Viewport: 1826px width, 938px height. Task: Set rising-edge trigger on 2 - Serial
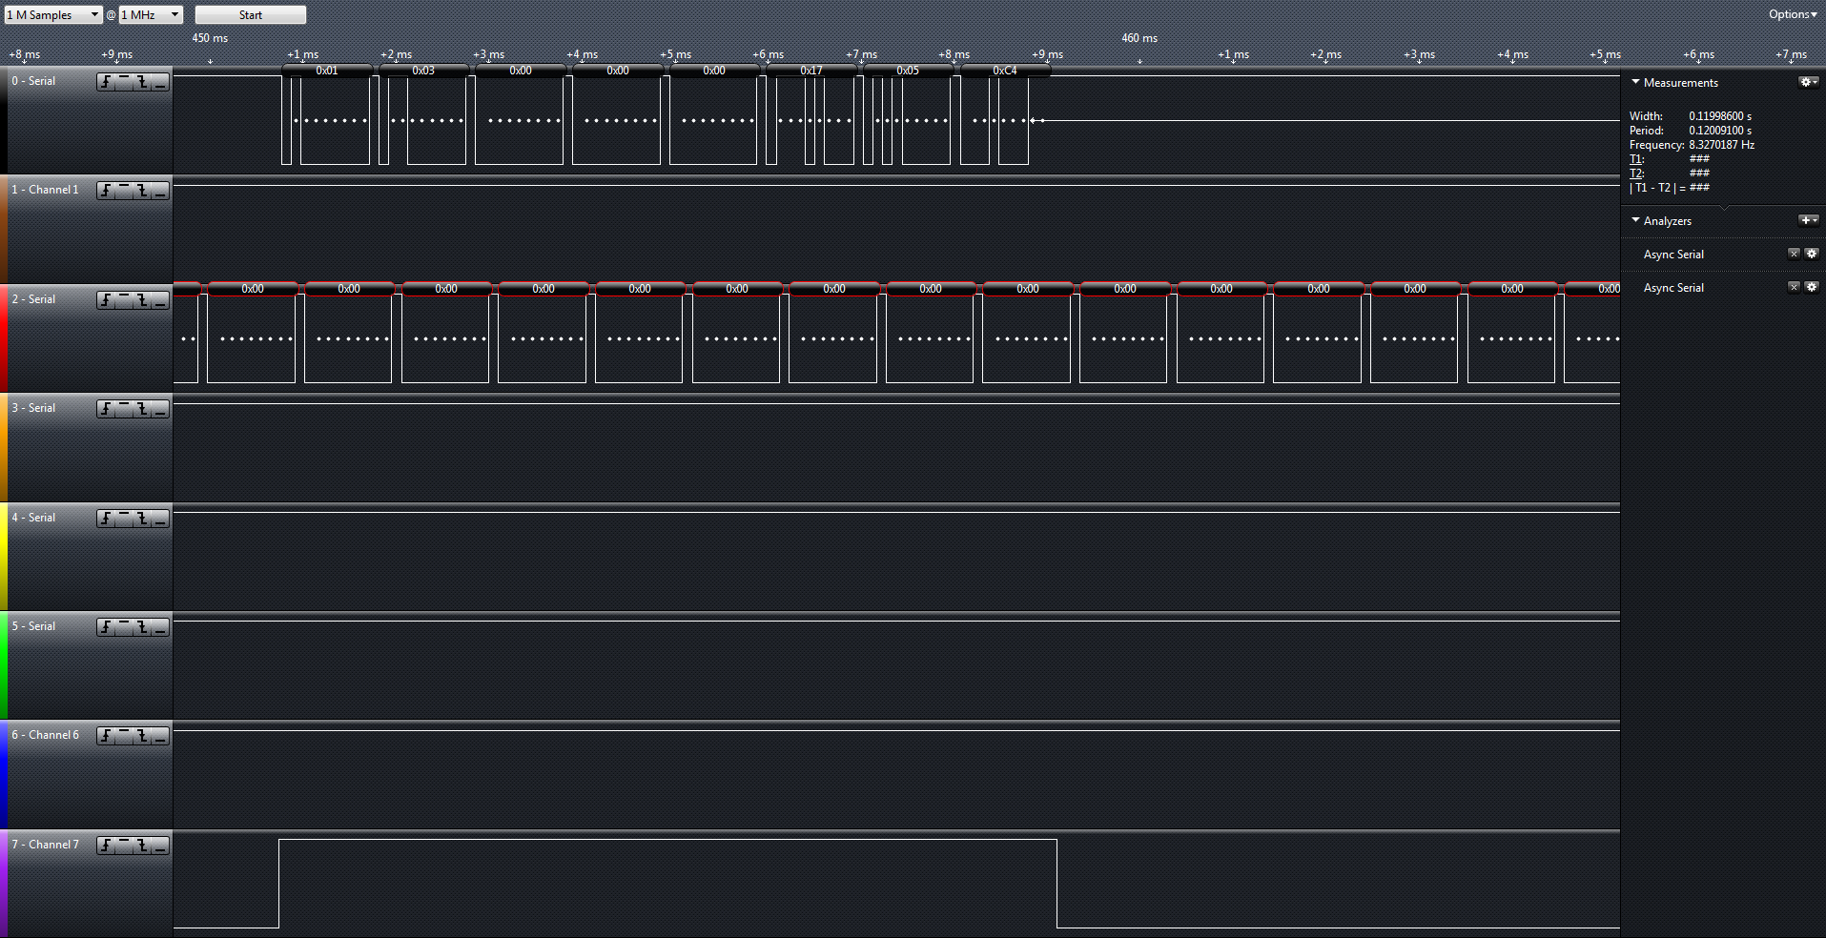(x=106, y=300)
